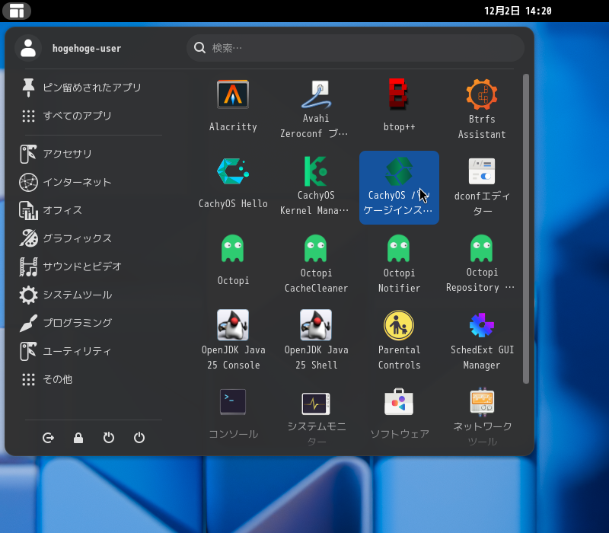Open サウンドとビデオ category
This screenshot has width=609, height=533.
pyautogui.click(x=91, y=266)
